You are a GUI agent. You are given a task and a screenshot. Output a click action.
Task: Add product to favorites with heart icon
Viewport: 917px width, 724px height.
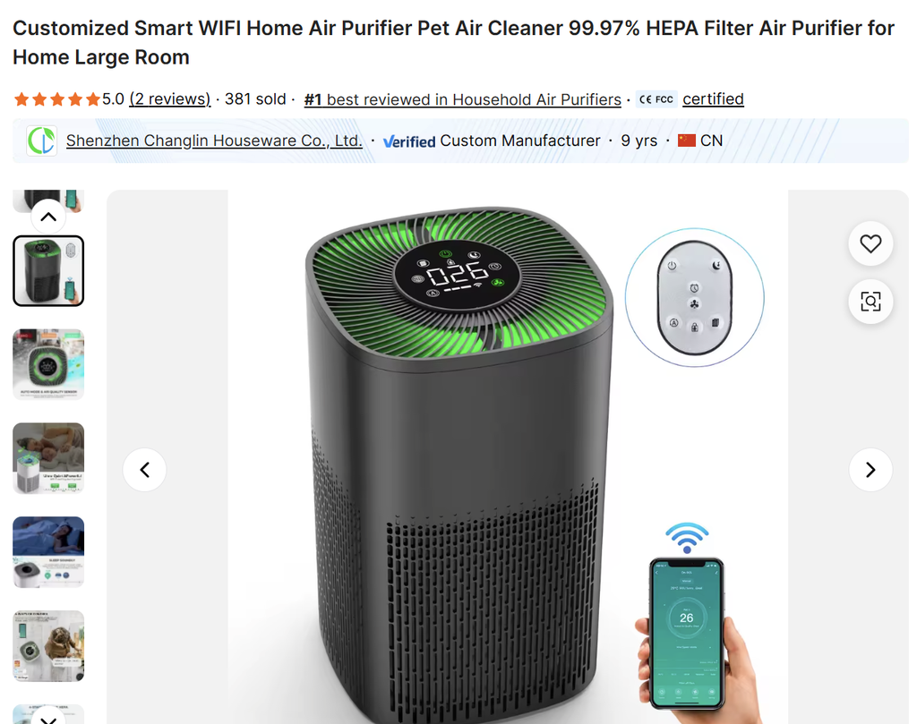[870, 243]
